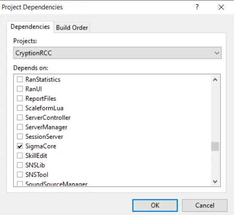Enable the RanUI dependency checkbox
This screenshot has height=215, width=234.
pos(20,89)
